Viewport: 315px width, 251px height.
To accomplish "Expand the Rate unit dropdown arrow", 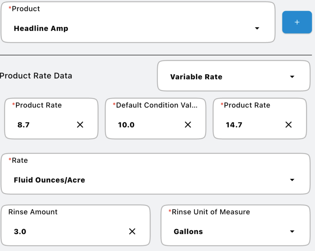I will coord(292,180).
